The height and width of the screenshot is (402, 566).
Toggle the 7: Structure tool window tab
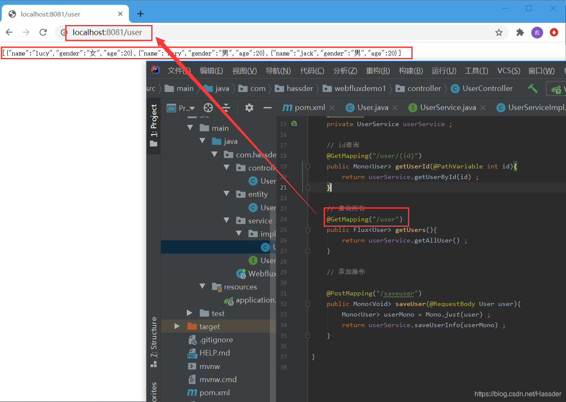(x=154, y=342)
